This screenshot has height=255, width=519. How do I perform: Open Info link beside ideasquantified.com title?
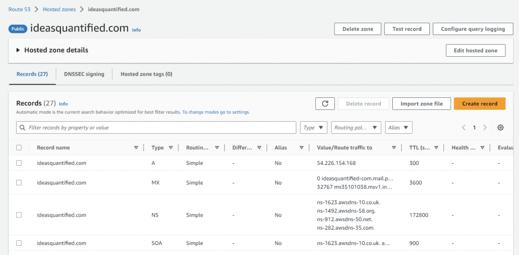point(136,30)
